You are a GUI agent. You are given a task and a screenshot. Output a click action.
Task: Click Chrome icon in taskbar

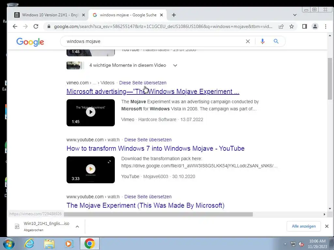89,243
